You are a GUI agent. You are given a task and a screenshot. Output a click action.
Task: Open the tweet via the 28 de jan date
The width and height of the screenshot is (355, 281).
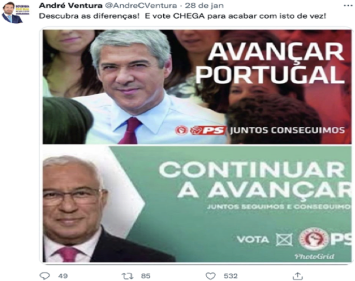pyautogui.click(x=204, y=5)
